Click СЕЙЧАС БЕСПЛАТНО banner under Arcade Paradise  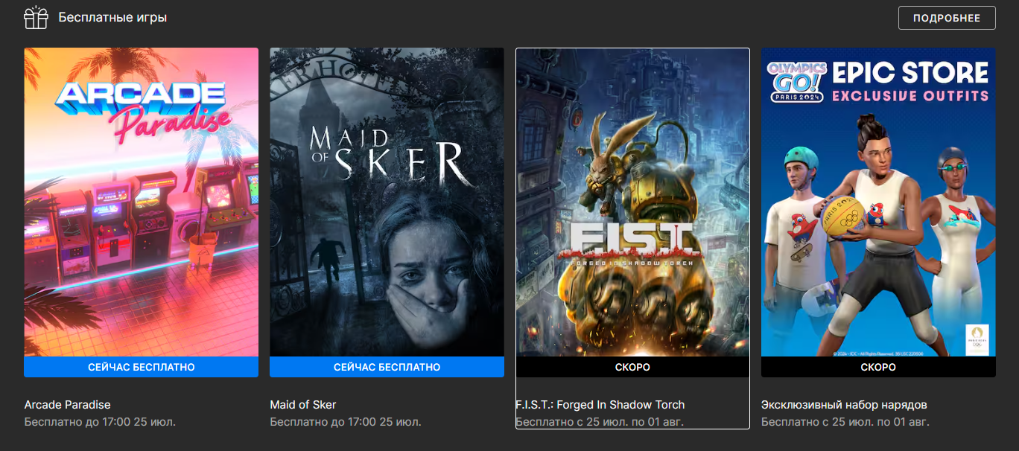pos(141,367)
